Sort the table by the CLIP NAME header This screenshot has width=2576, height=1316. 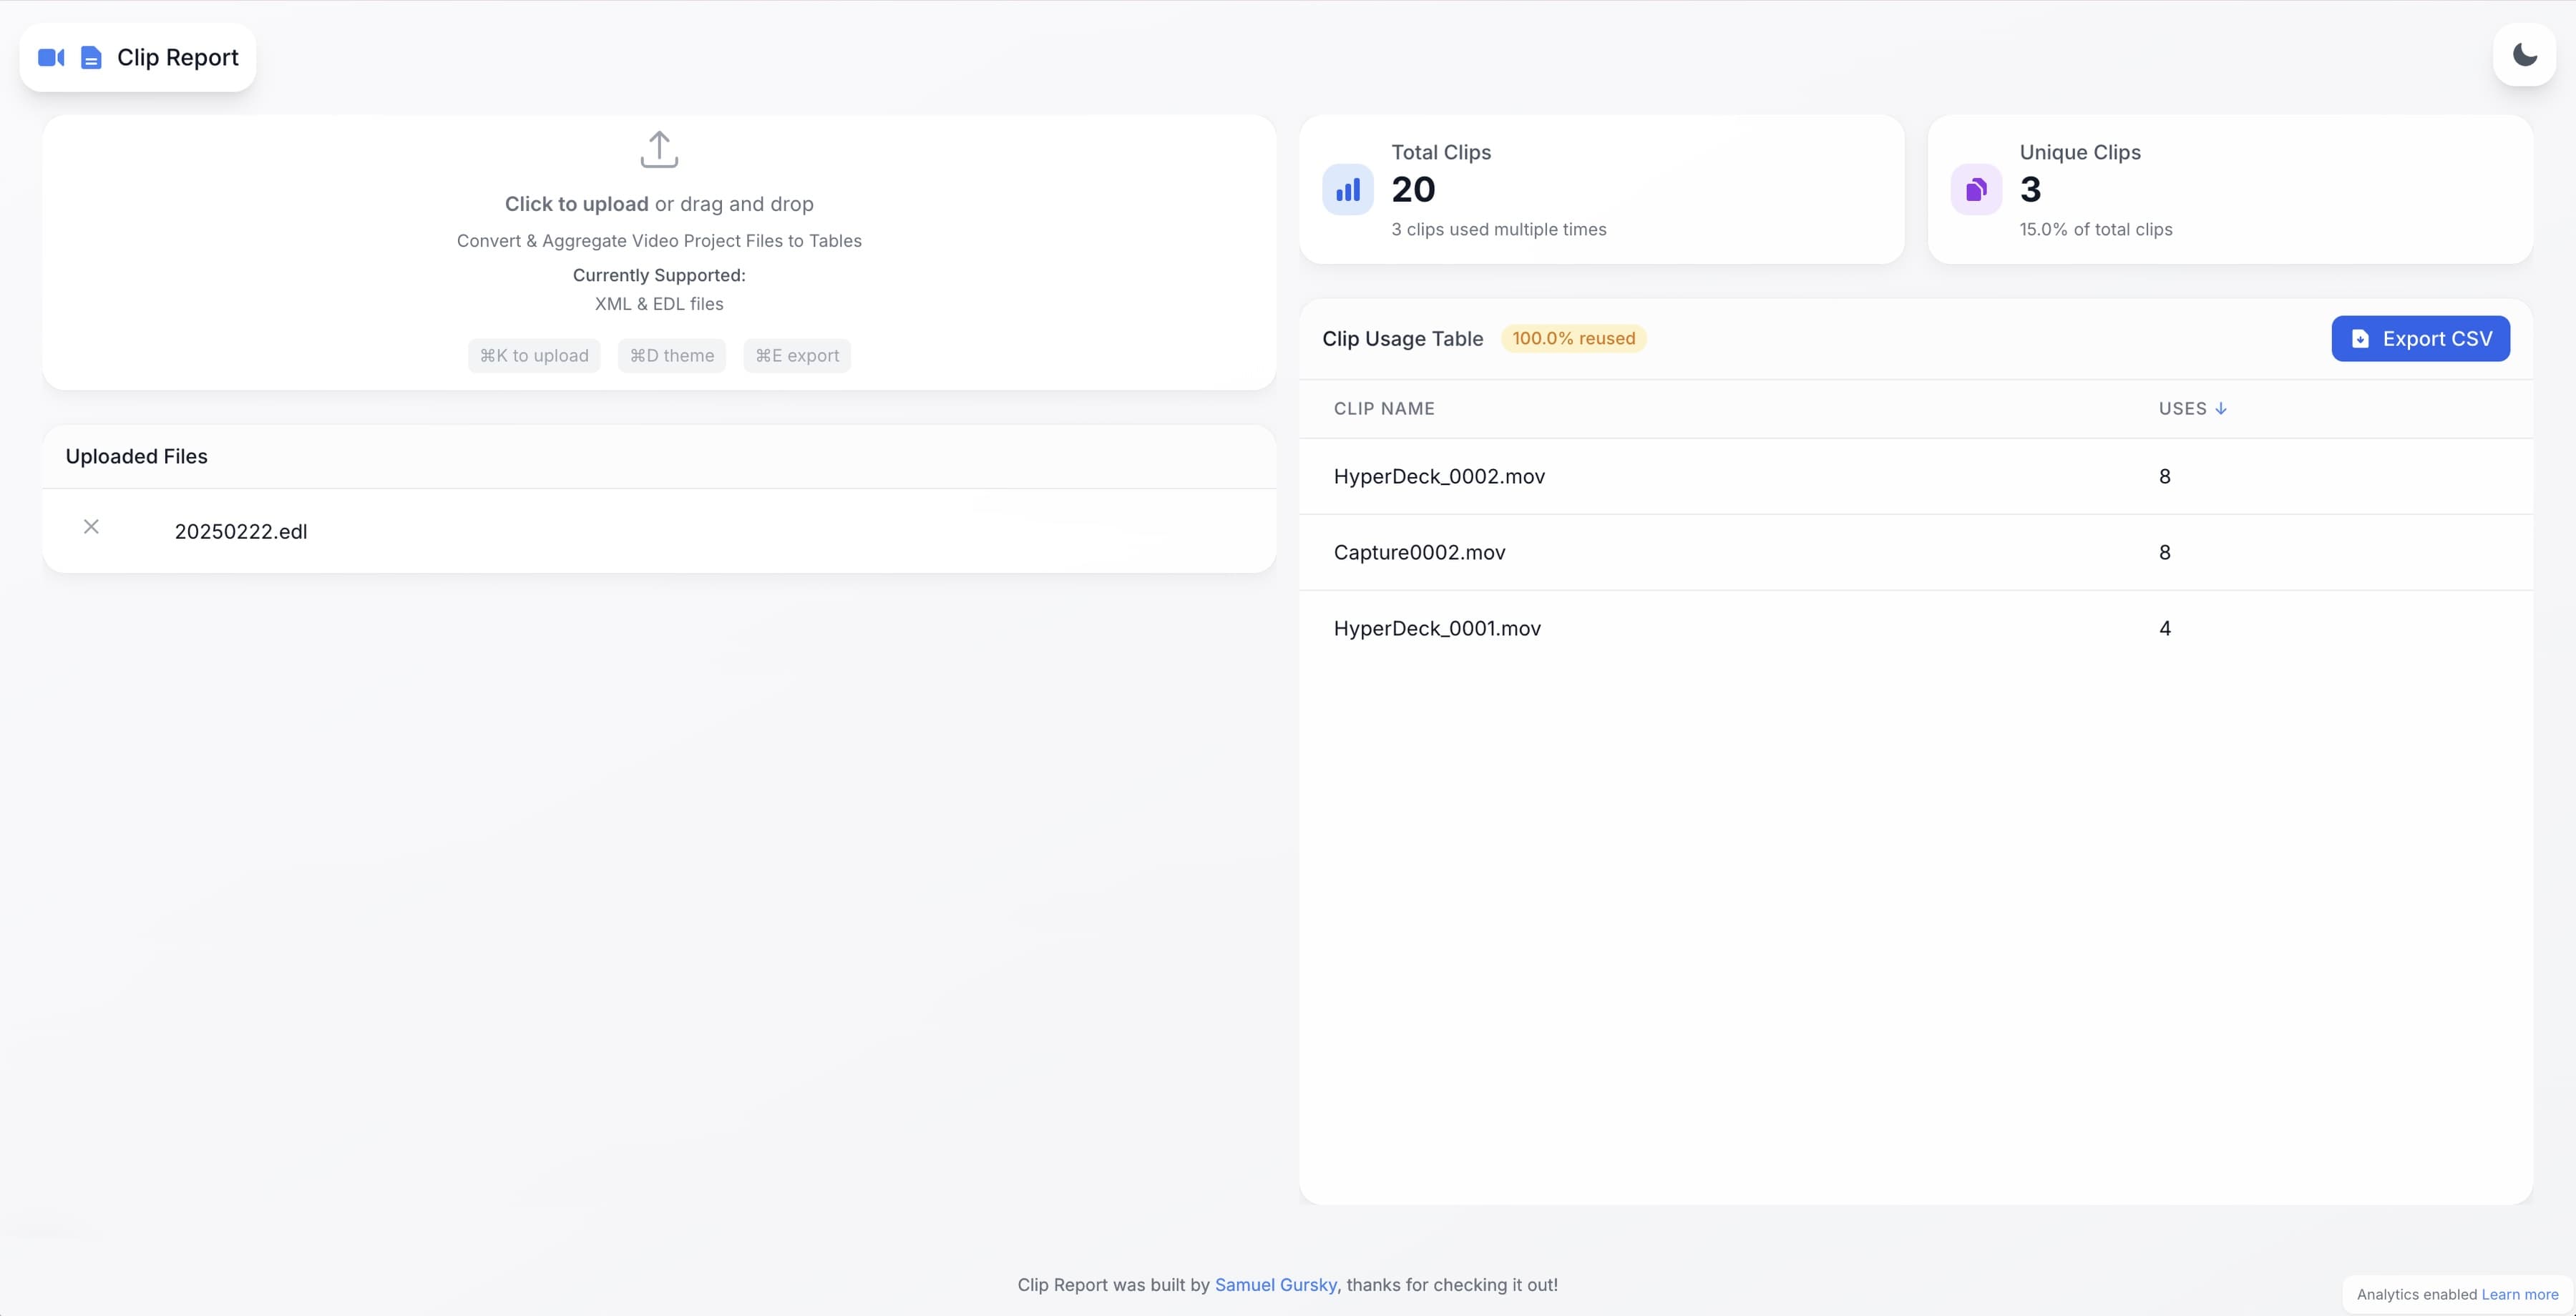coord(1384,408)
